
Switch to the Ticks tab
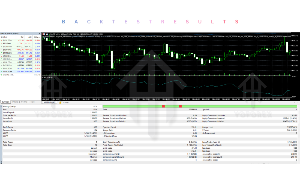pos(32,102)
